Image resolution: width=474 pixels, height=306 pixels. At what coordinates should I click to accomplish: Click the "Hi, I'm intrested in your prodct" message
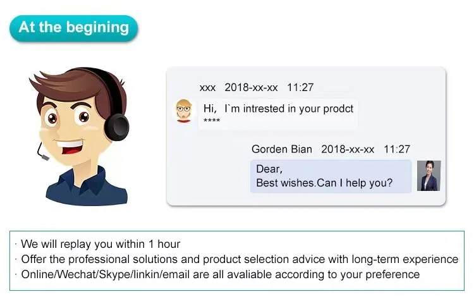pos(278,109)
